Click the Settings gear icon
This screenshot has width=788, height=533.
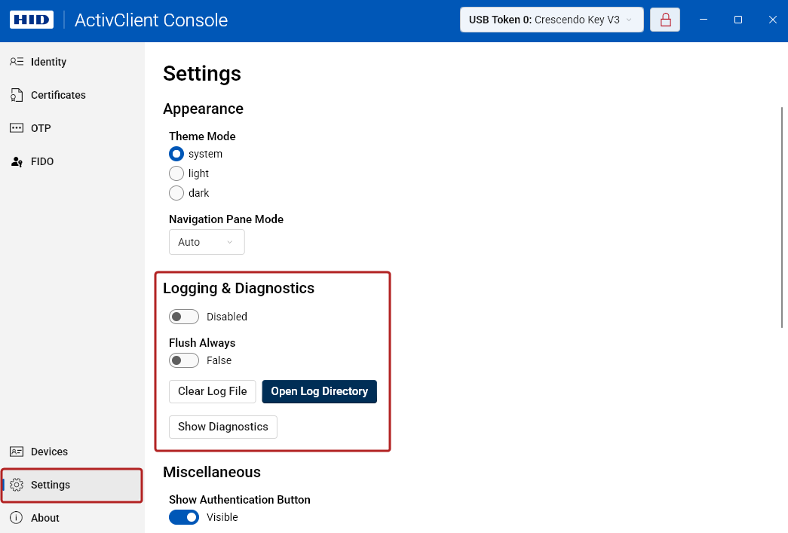click(x=17, y=485)
